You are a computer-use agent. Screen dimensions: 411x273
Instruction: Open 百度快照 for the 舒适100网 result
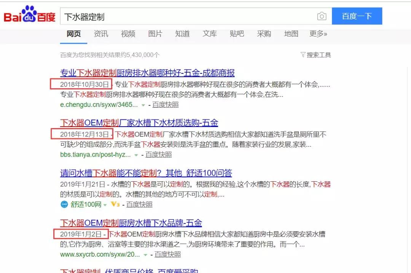click(139, 204)
